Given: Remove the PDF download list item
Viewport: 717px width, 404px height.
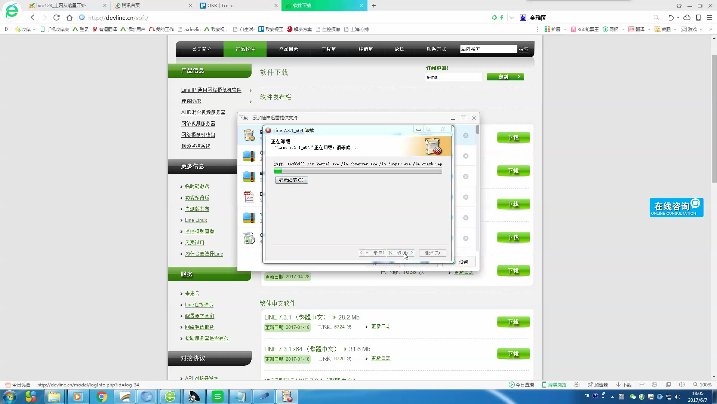Looking at the screenshot, I should 466,197.
